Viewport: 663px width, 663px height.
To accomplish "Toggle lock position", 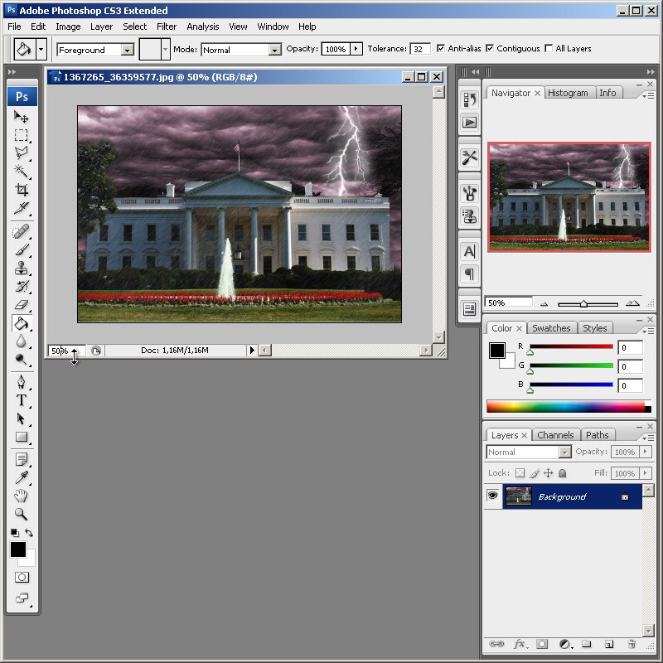I will pyautogui.click(x=549, y=473).
